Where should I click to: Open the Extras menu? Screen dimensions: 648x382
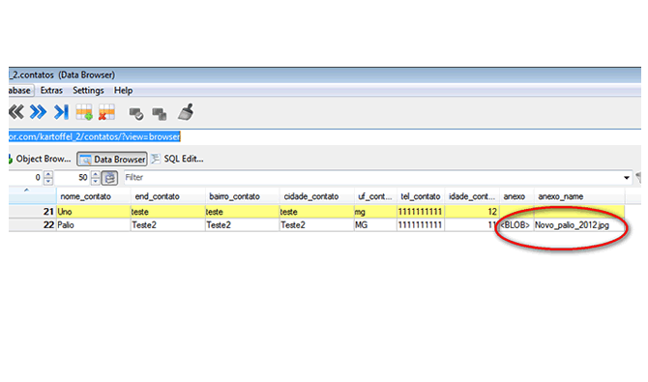51,90
